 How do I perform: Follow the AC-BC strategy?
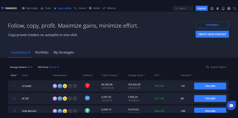(x=210, y=99)
